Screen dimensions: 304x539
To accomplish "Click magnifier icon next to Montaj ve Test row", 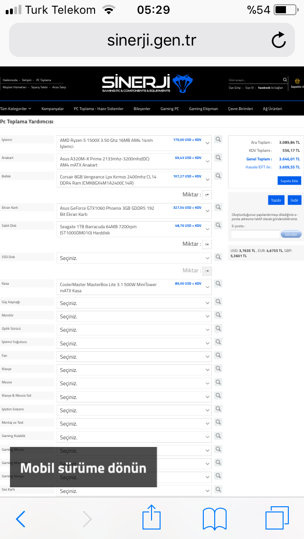I will point(218,422).
